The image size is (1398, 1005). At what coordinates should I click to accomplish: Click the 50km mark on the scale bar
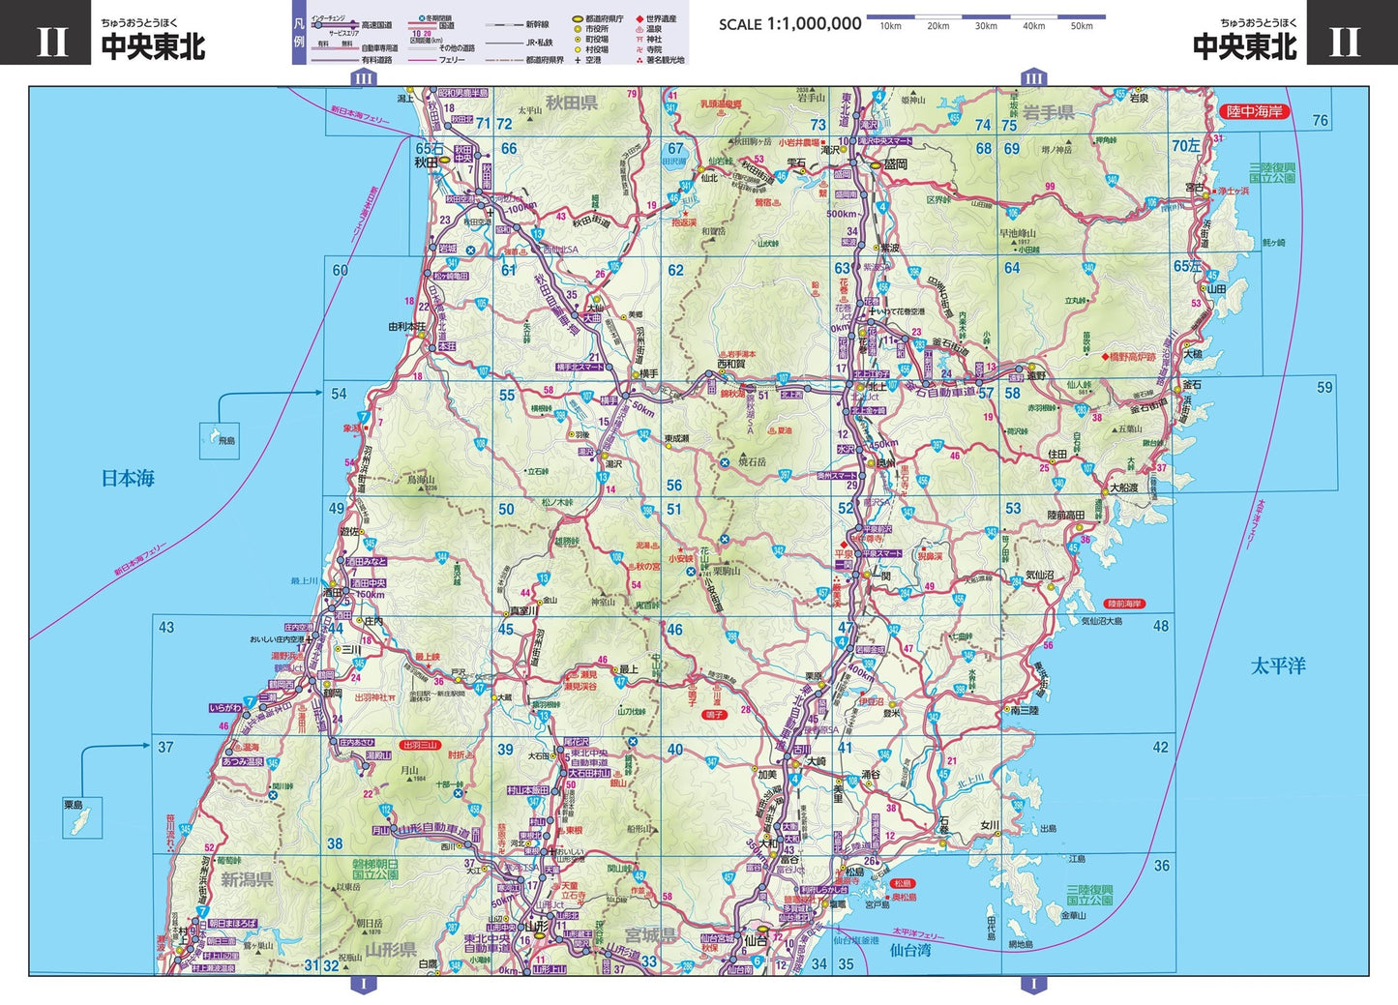[1082, 26]
